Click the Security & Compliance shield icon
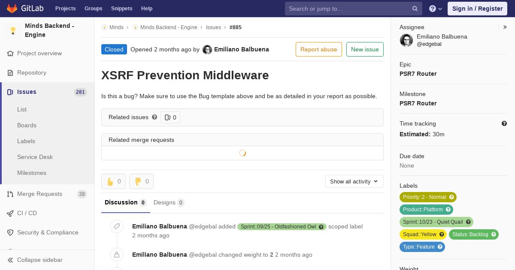The image size is (515, 270). (x=10, y=233)
